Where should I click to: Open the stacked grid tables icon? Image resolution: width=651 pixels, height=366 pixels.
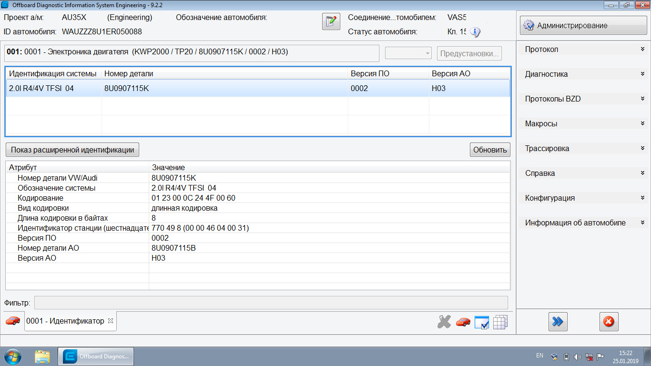click(x=500, y=322)
